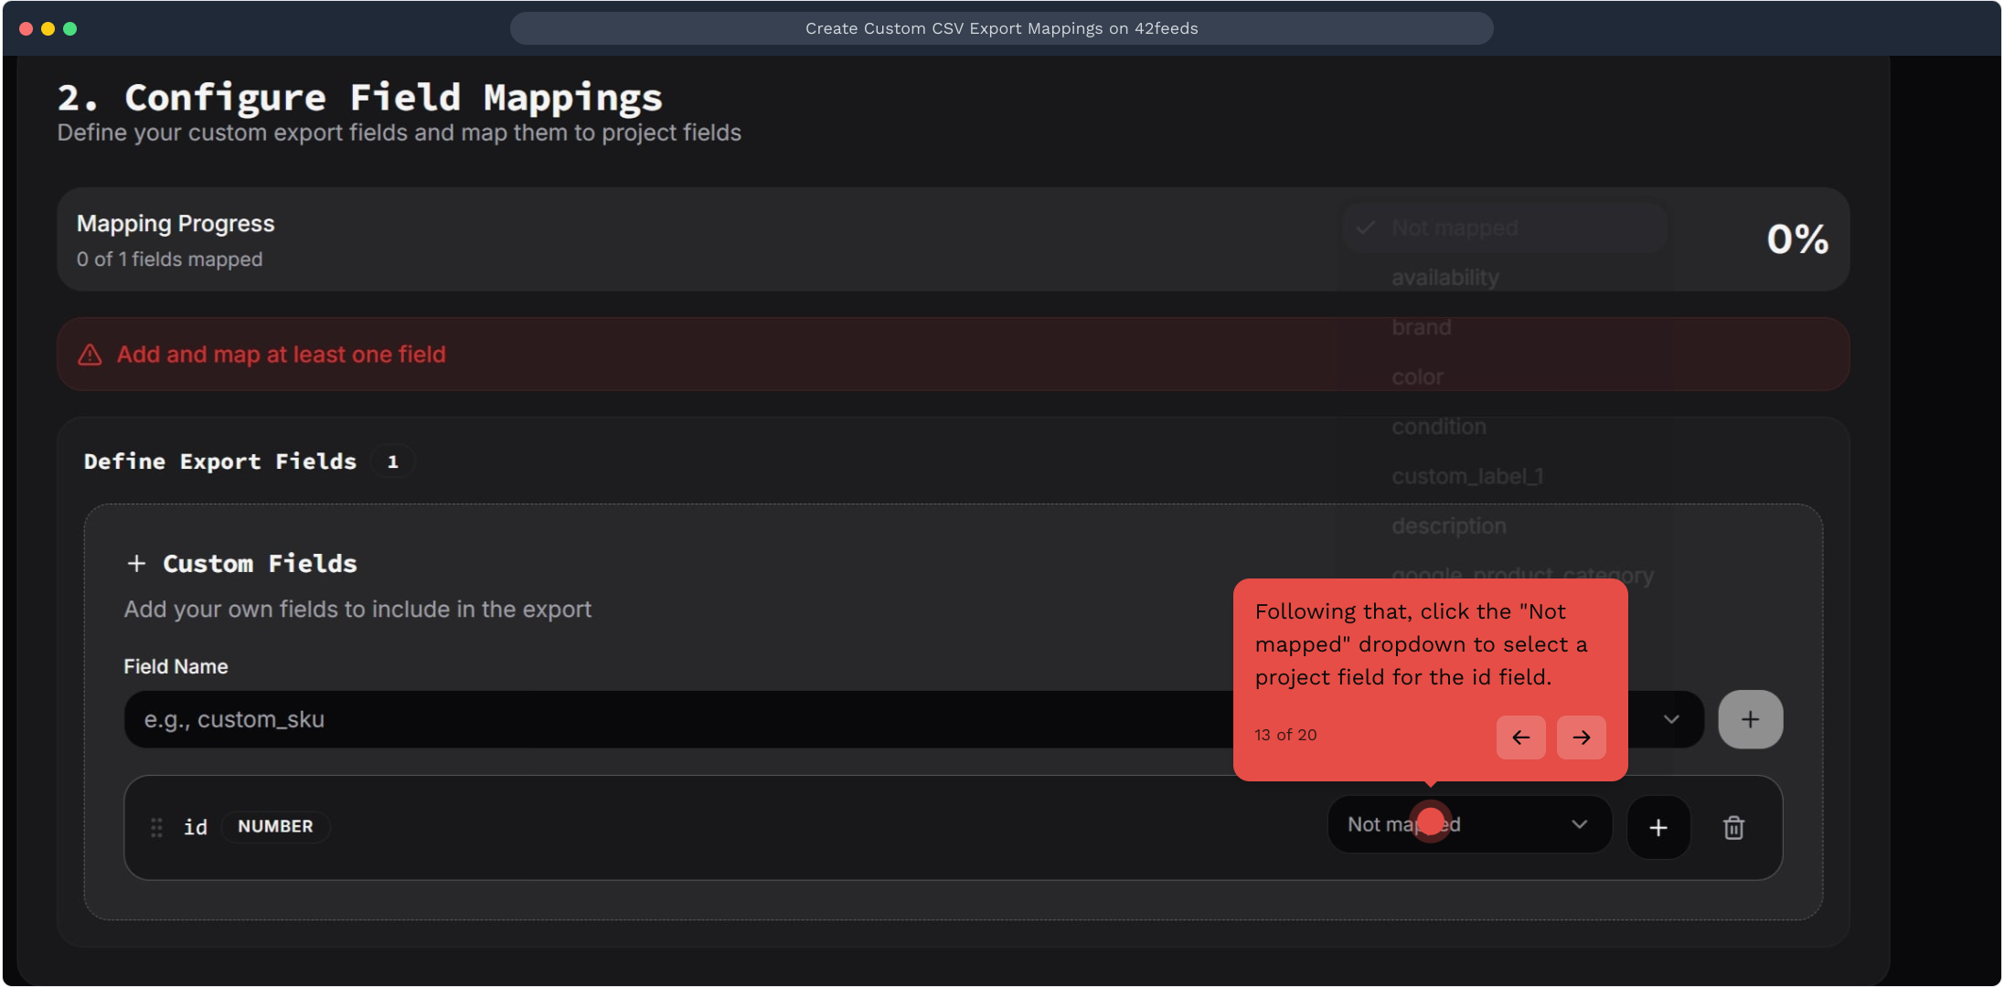2004x987 pixels.
Task: Advance to next tutorial step arrow
Action: point(1581,738)
